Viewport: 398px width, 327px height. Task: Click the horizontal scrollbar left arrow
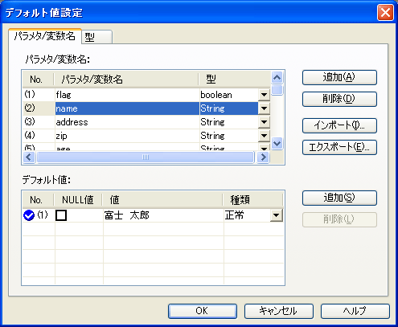29,157
